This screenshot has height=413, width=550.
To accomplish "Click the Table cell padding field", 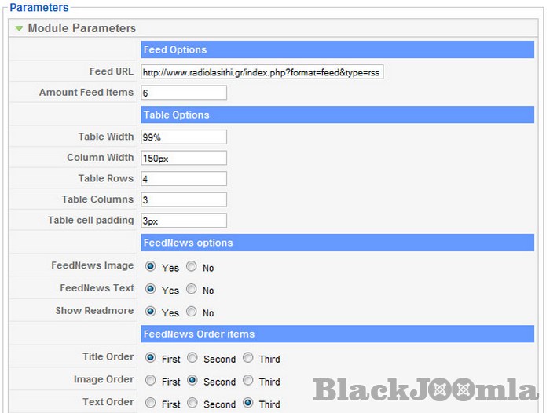I will tap(184, 221).
